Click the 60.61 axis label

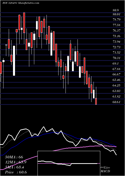click(116, 102)
